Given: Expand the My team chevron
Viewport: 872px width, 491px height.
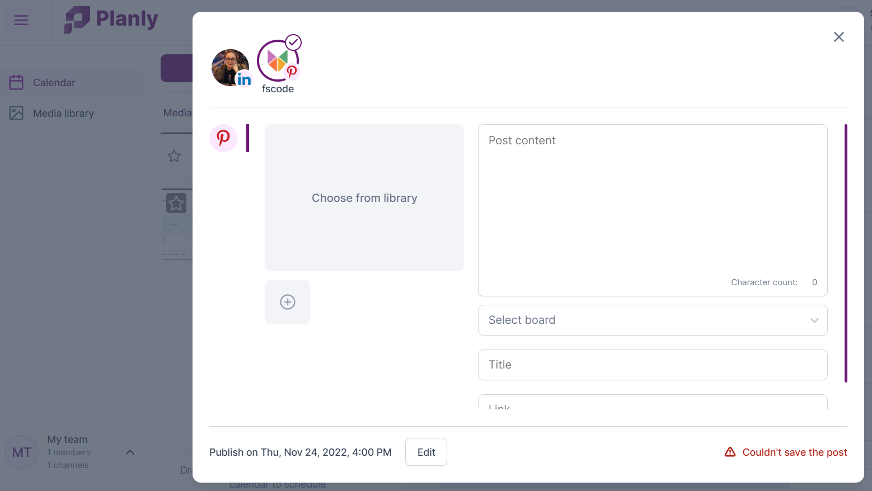Looking at the screenshot, I should [130, 452].
